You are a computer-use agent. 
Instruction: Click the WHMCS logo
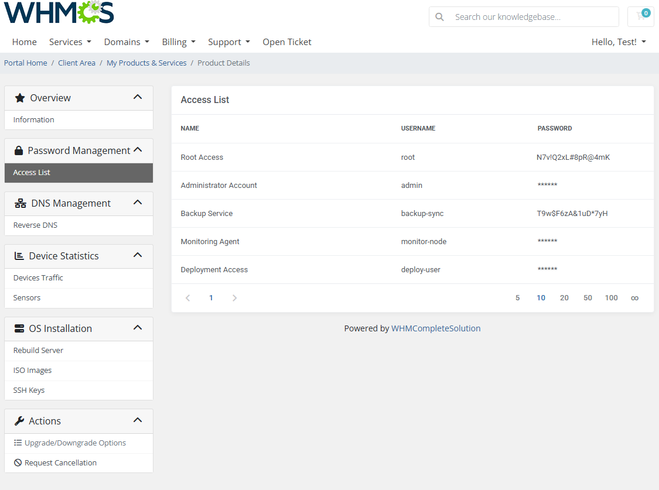[x=59, y=12]
